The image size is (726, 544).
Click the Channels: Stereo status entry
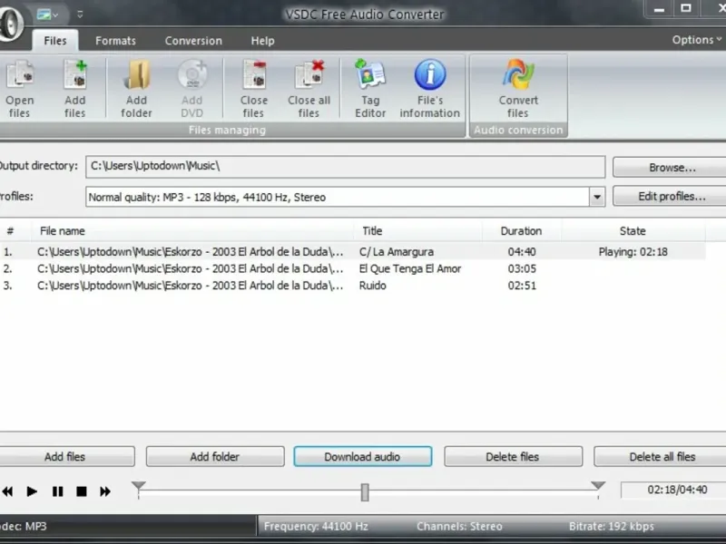[459, 527]
